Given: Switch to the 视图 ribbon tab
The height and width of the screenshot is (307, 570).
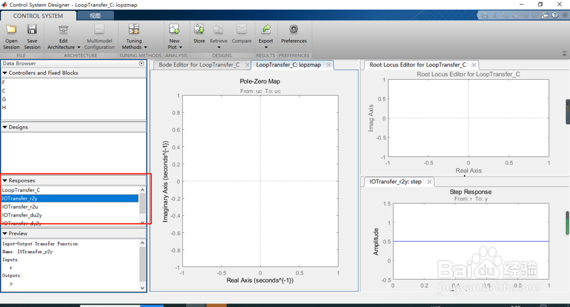Looking at the screenshot, I should [x=95, y=15].
